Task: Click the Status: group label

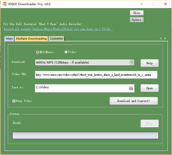Action: pyautogui.click(x=15, y=114)
